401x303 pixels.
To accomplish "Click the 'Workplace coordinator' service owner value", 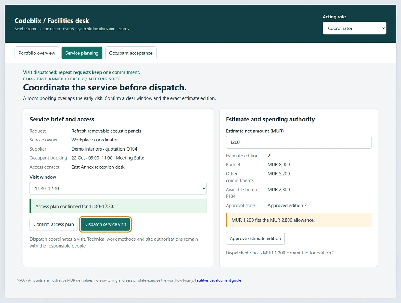I will coord(95,140).
